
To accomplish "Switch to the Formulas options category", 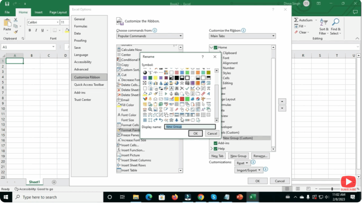I will pos(81,26).
